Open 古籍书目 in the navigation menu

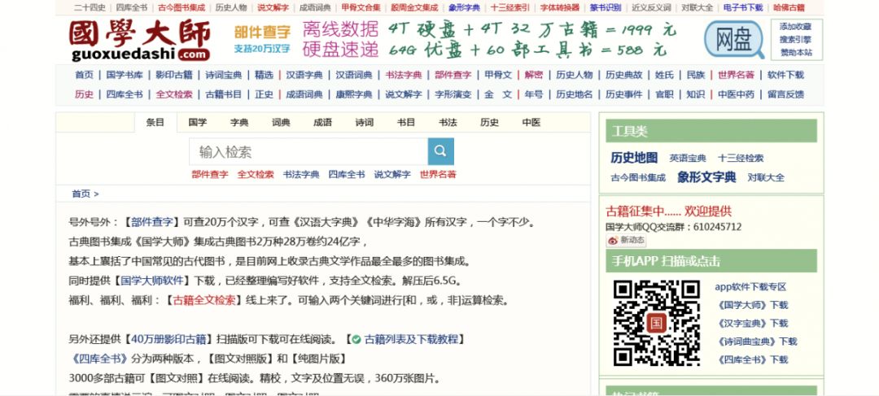coord(223,94)
